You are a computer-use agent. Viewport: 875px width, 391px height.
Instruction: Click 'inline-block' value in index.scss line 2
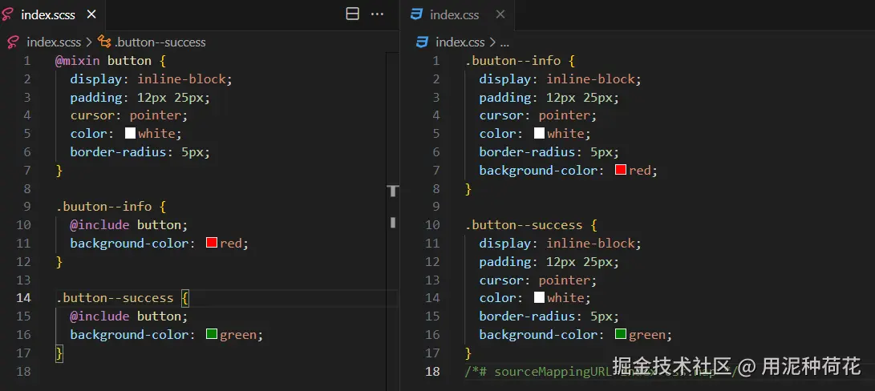tap(182, 79)
